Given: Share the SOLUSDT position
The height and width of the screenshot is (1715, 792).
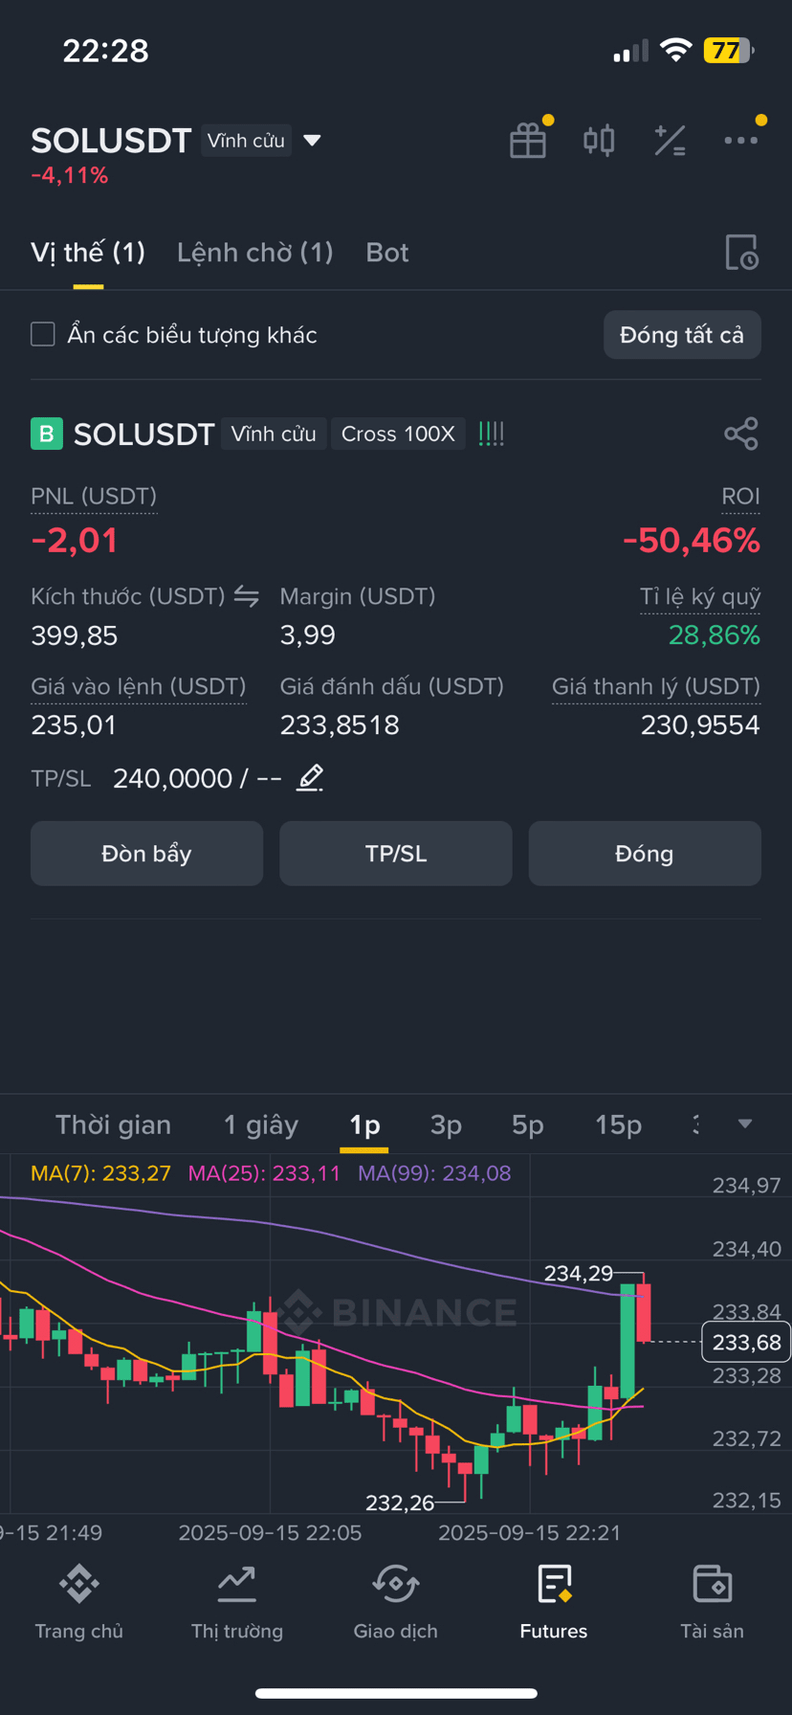Looking at the screenshot, I should [x=741, y=434].
